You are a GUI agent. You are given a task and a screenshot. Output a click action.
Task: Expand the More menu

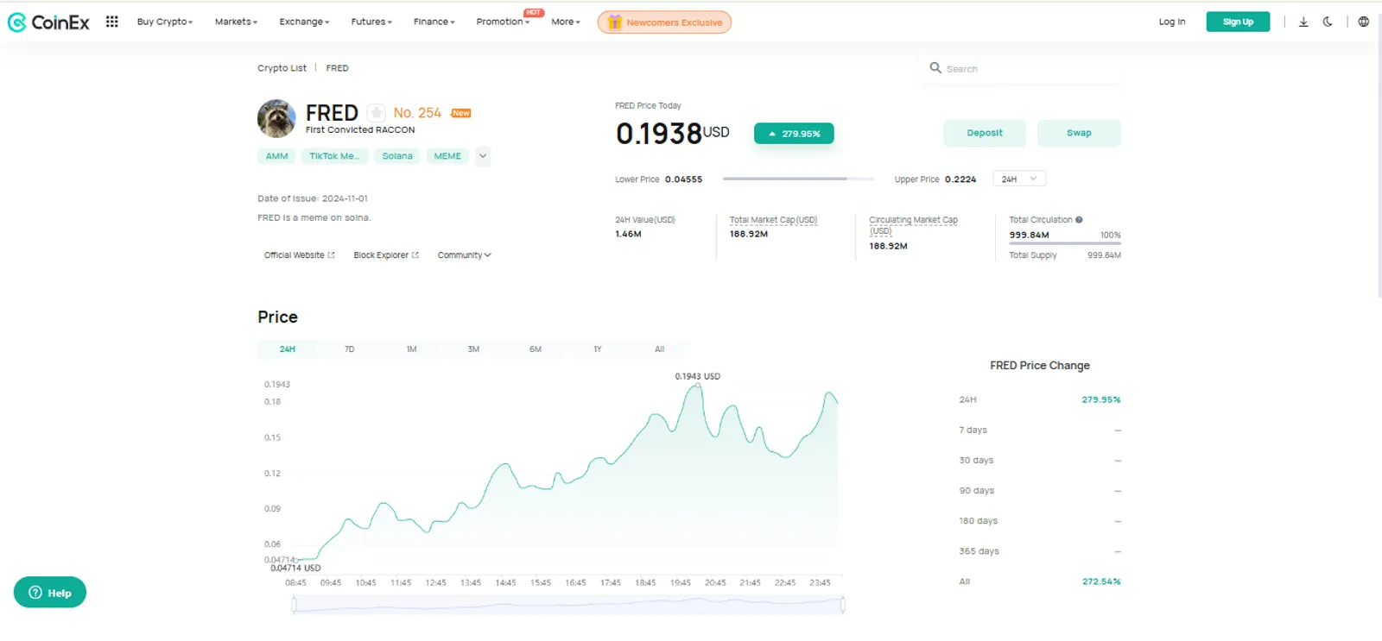pos(566,22)
